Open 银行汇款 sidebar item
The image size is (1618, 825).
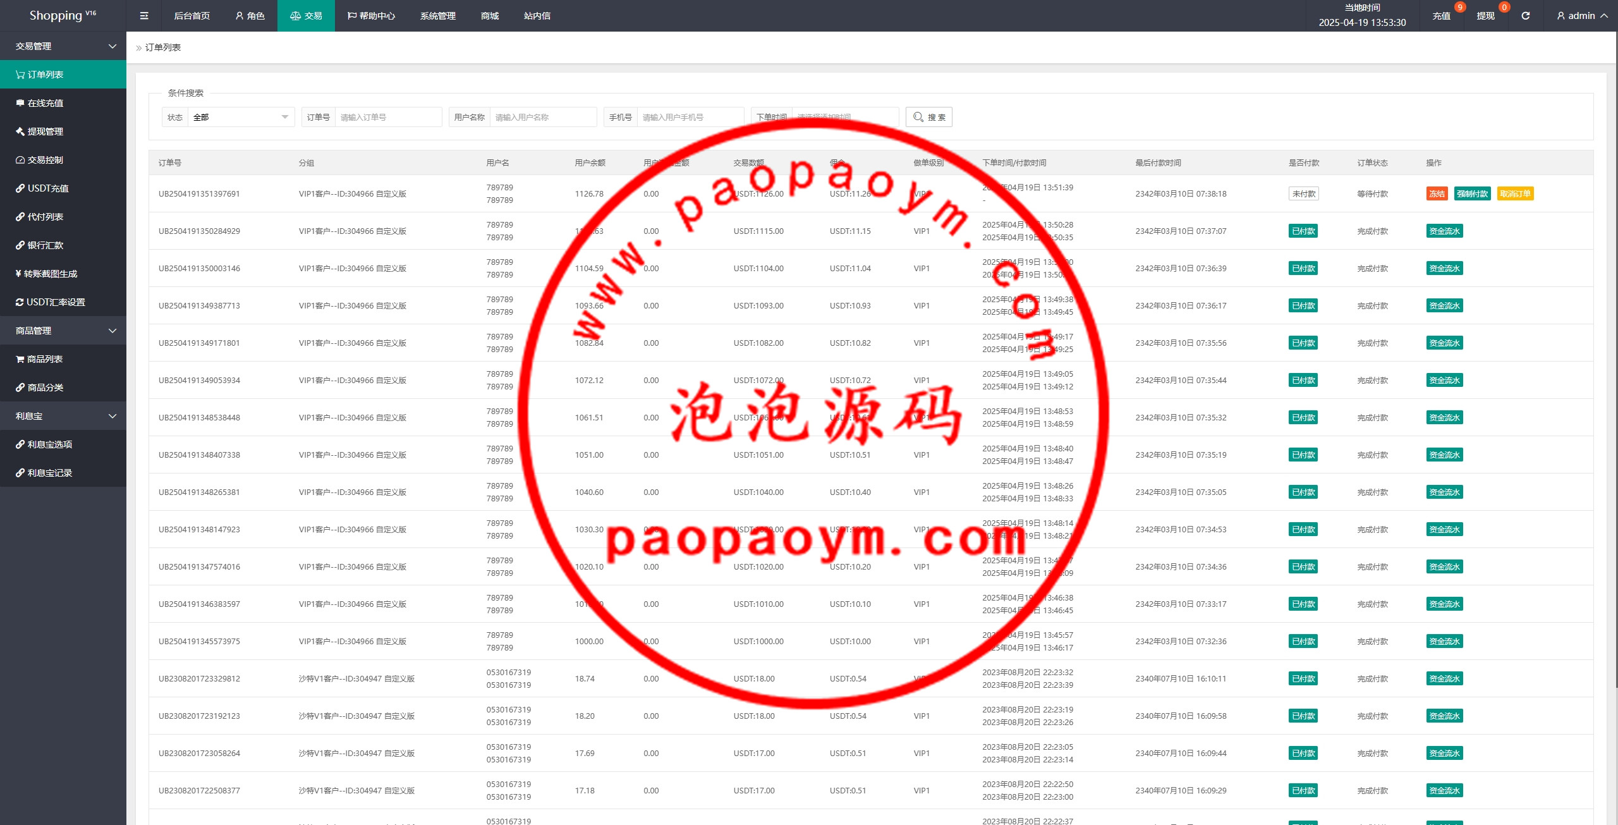tap(63, 245)
